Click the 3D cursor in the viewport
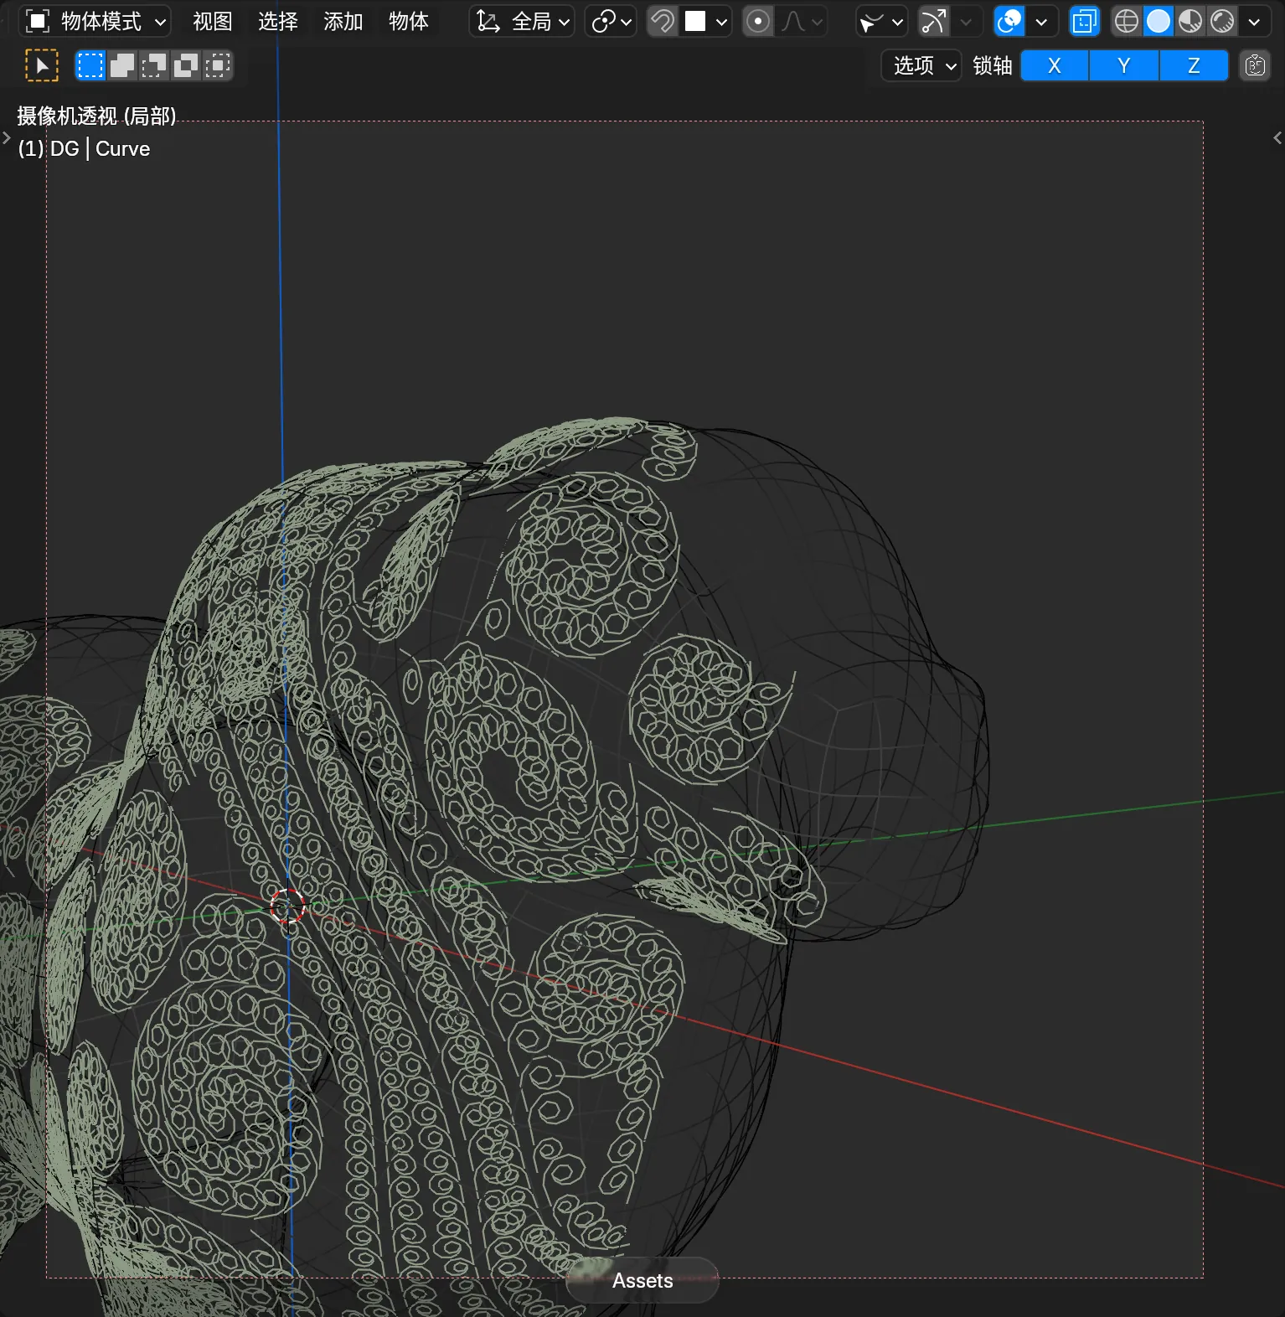The width and height of the screenshot is (1285, 1317). coord(287,906)
